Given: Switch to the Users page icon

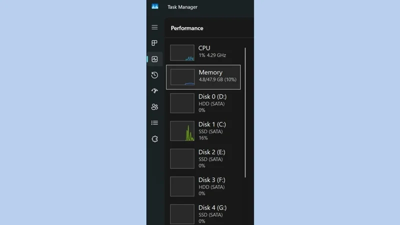Looking at the screenshot, I should tap(154, 107).
